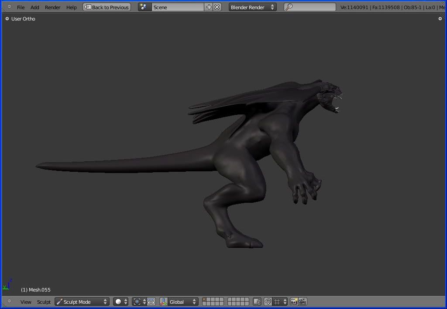
Task: Open the Sculpt menu in 3D view header
Action: pyautogui.click(x=44, y=302)
